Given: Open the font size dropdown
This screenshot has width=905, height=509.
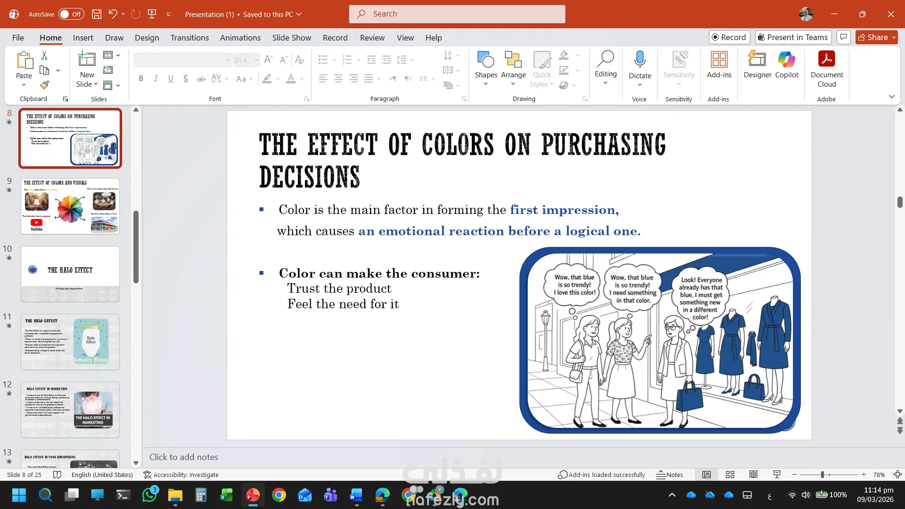Looking at the screenshot, I should (256, 60).
